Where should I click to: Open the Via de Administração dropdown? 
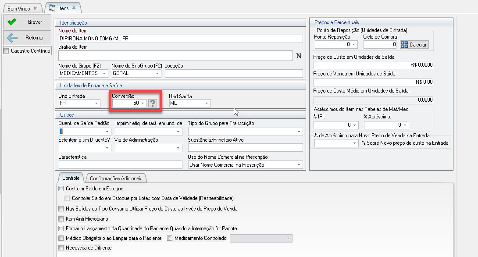click(178, 148)
